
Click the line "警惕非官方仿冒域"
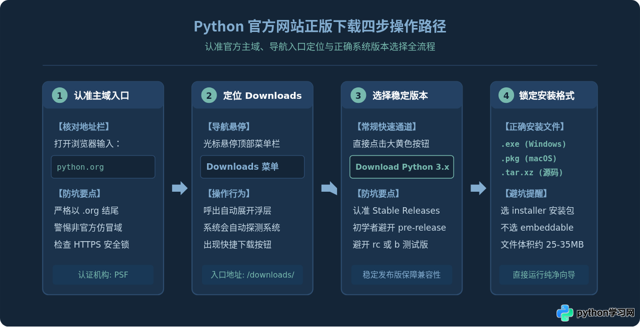88,228
